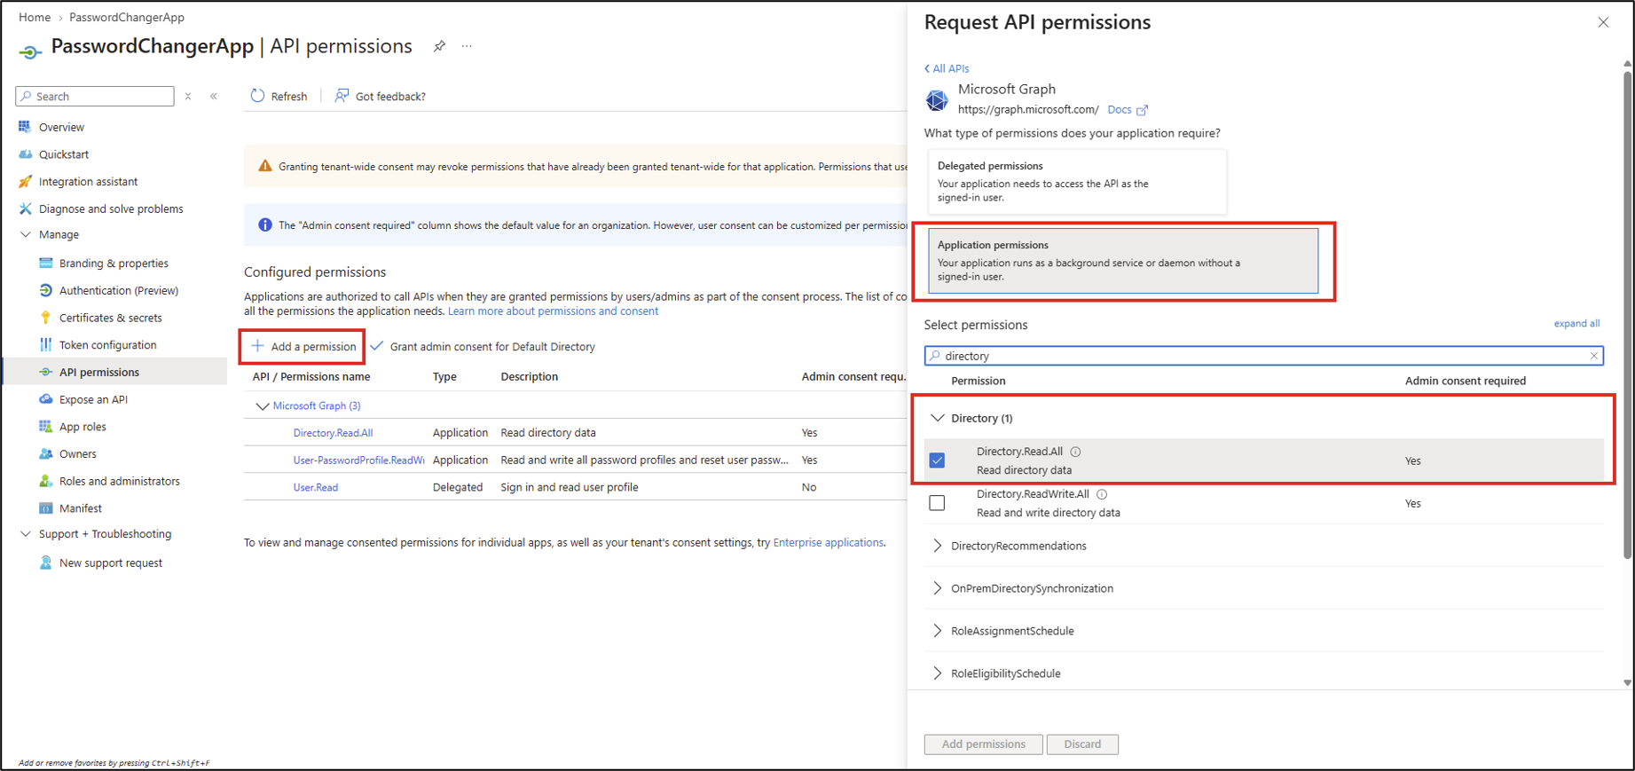Click the expand all link
The image size is (1635, 771).
tap(1576, 324)
